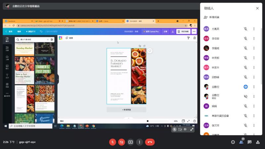The image size is (265, 149).
Task: Collapse Canva templates side panel handle
Action: click(x=58, y=79)
